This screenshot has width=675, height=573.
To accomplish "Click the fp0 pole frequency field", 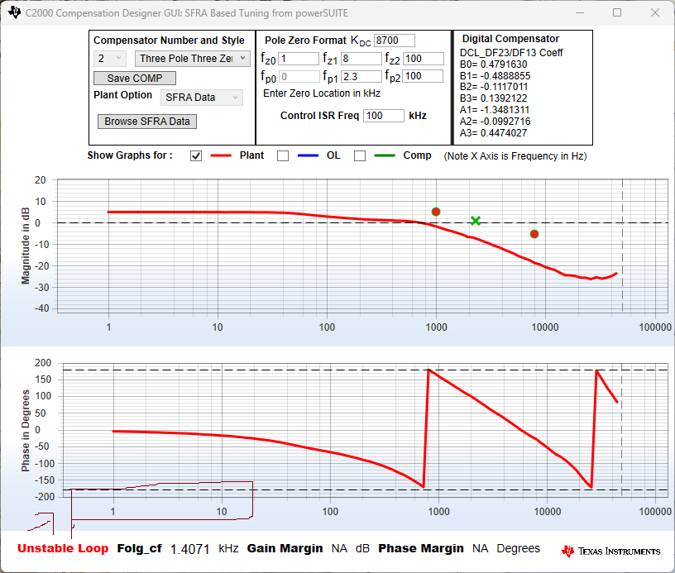I will pyautogui.click(x=299, y=77).
